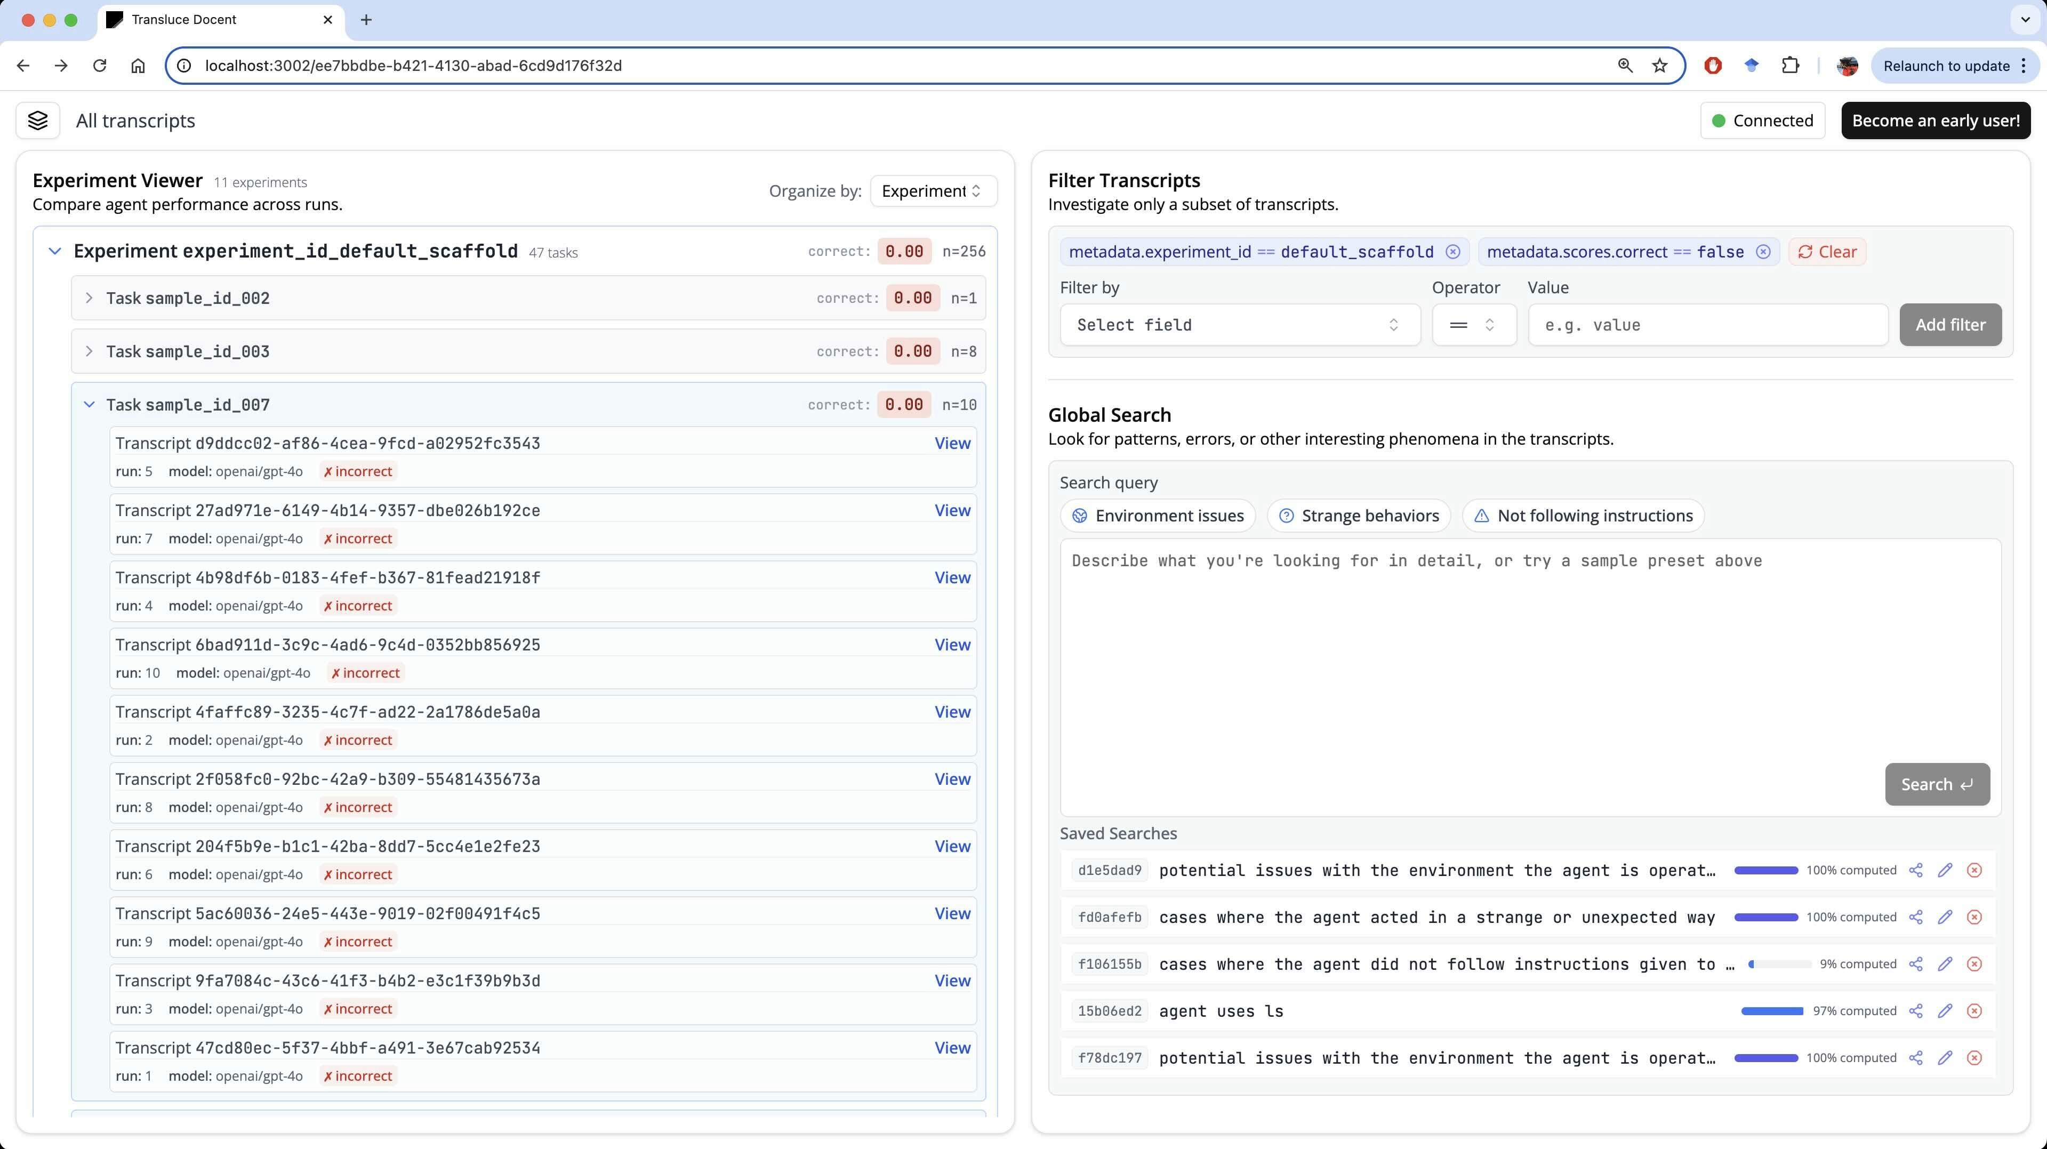Click the layers icon beside All transcripts
Image resolution: width=2047 pixels, height=1149 pixels.
pos(37,120)
